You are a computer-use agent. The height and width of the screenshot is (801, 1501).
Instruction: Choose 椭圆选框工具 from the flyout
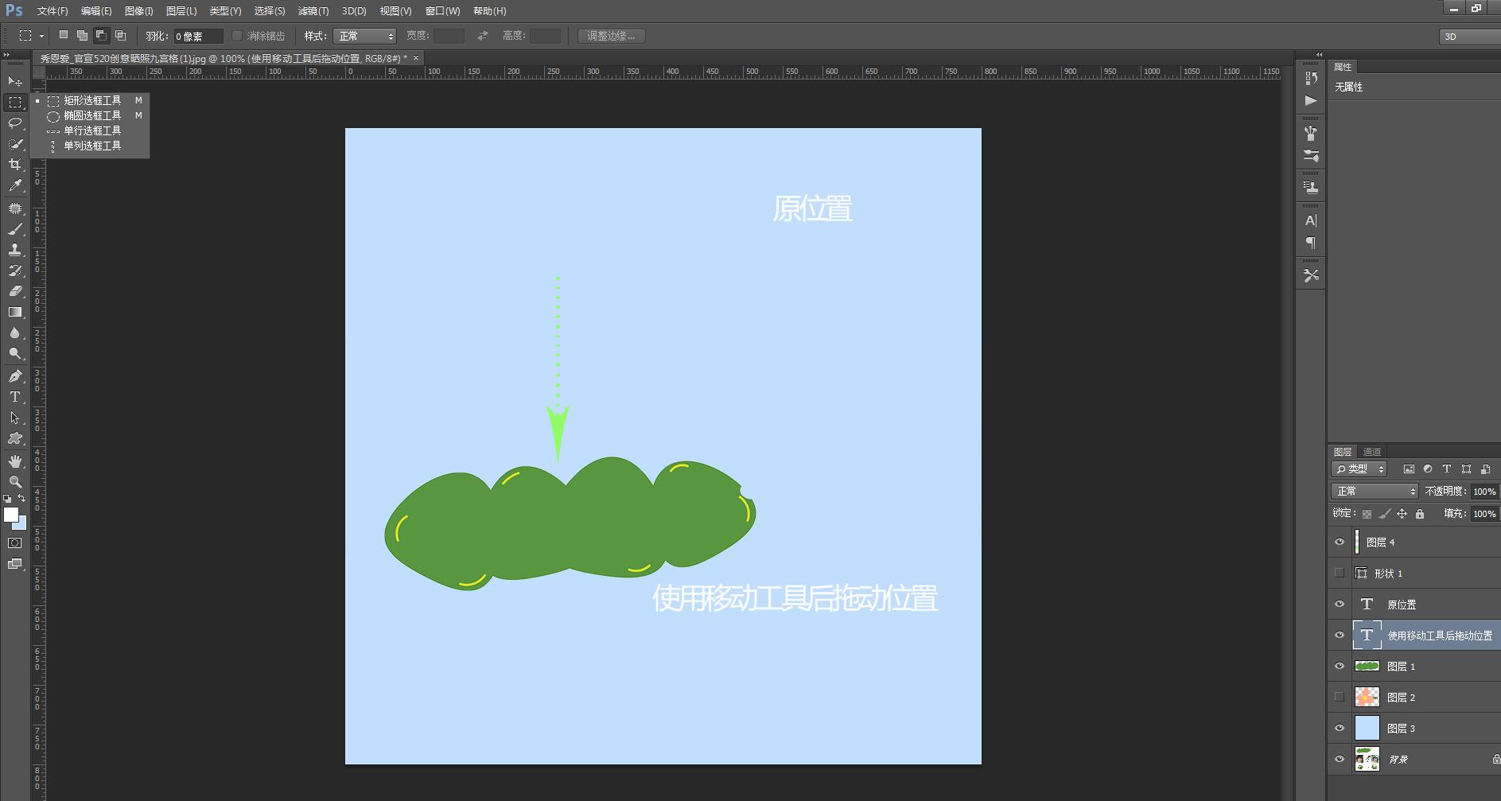coord(92,116)
